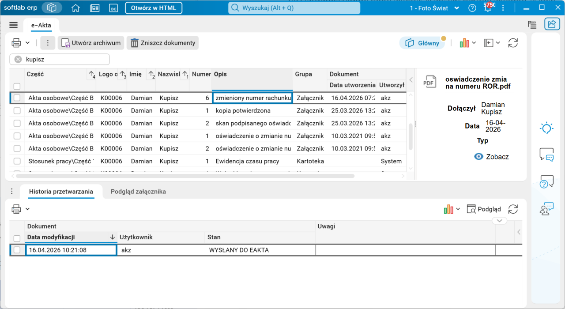Click the share icon at top right
565x309 pixels.
552,25
